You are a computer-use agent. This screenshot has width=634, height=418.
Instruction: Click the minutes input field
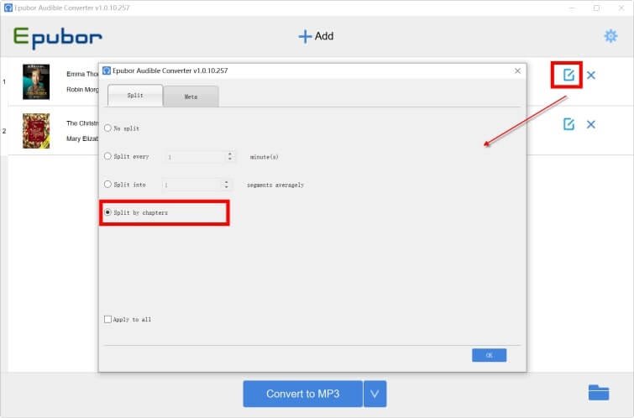pyautogui.click(x=196, y=157)
